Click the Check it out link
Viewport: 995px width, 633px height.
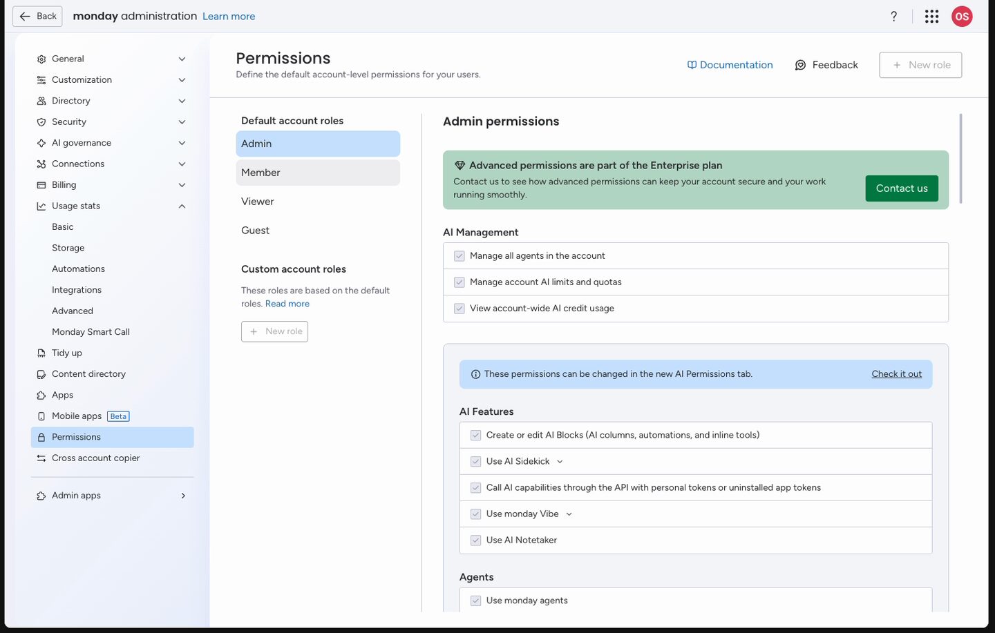pyautogui.click(x=897, y=374)
